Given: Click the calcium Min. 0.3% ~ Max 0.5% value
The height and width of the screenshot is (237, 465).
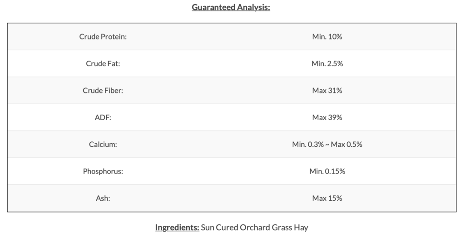Looking at the screenshot, I should click(327, 145).
